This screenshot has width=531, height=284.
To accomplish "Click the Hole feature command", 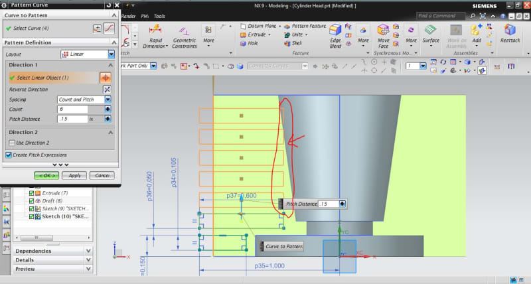I will coord(249,43).
